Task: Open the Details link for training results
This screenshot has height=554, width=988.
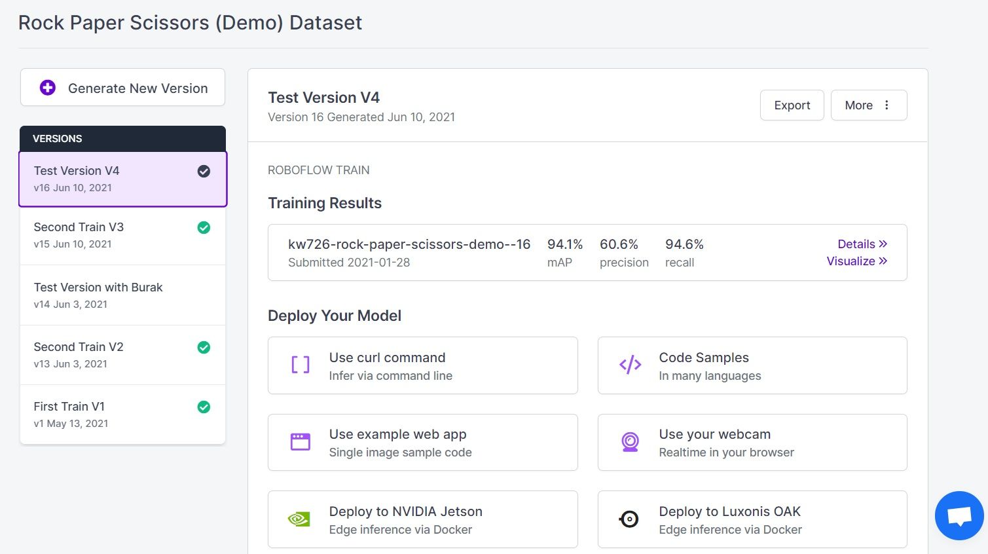Action: (862, 244)
